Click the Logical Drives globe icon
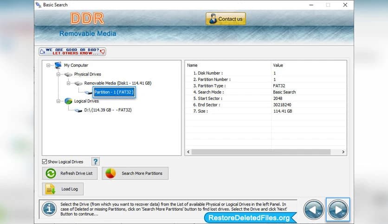Image resolution: width=388 pixels, height=224 pixels. [x=68, y=101]
